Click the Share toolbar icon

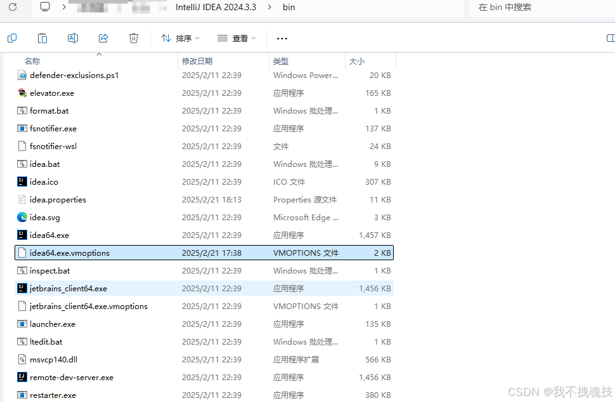click(103, 38)
